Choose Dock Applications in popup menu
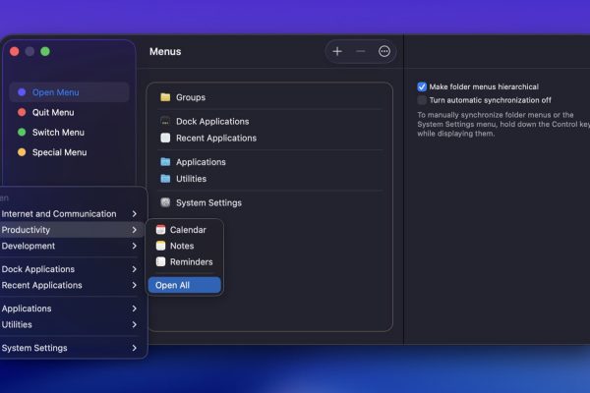Viewport: 590px width, 393px height. [72, 269]
